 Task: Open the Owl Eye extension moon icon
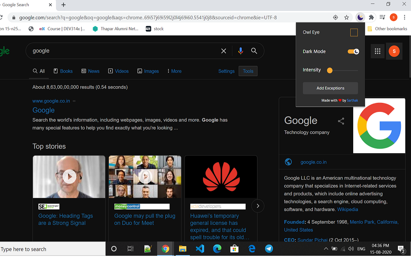360,17
